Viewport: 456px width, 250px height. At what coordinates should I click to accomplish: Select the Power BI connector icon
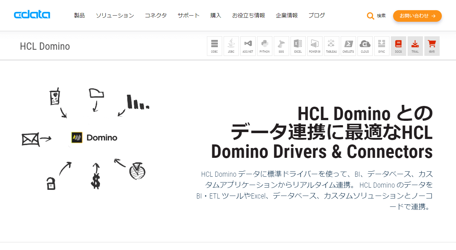315,46
